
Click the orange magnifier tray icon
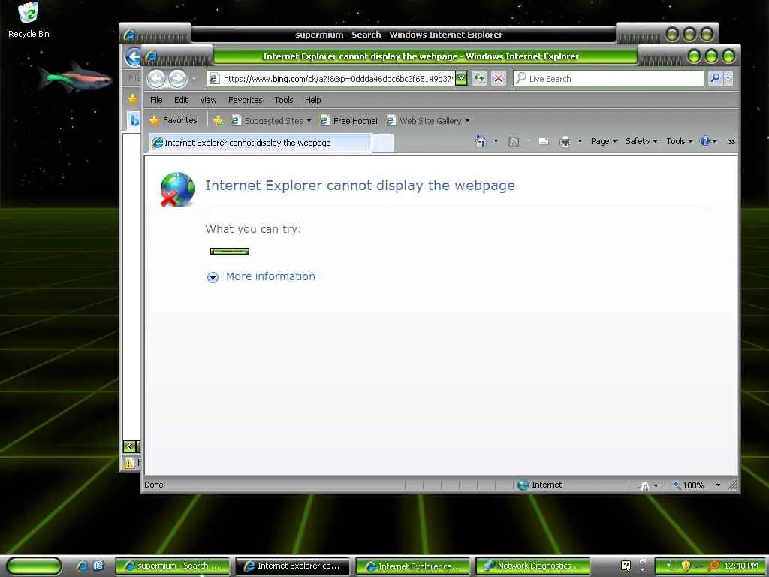713,566
